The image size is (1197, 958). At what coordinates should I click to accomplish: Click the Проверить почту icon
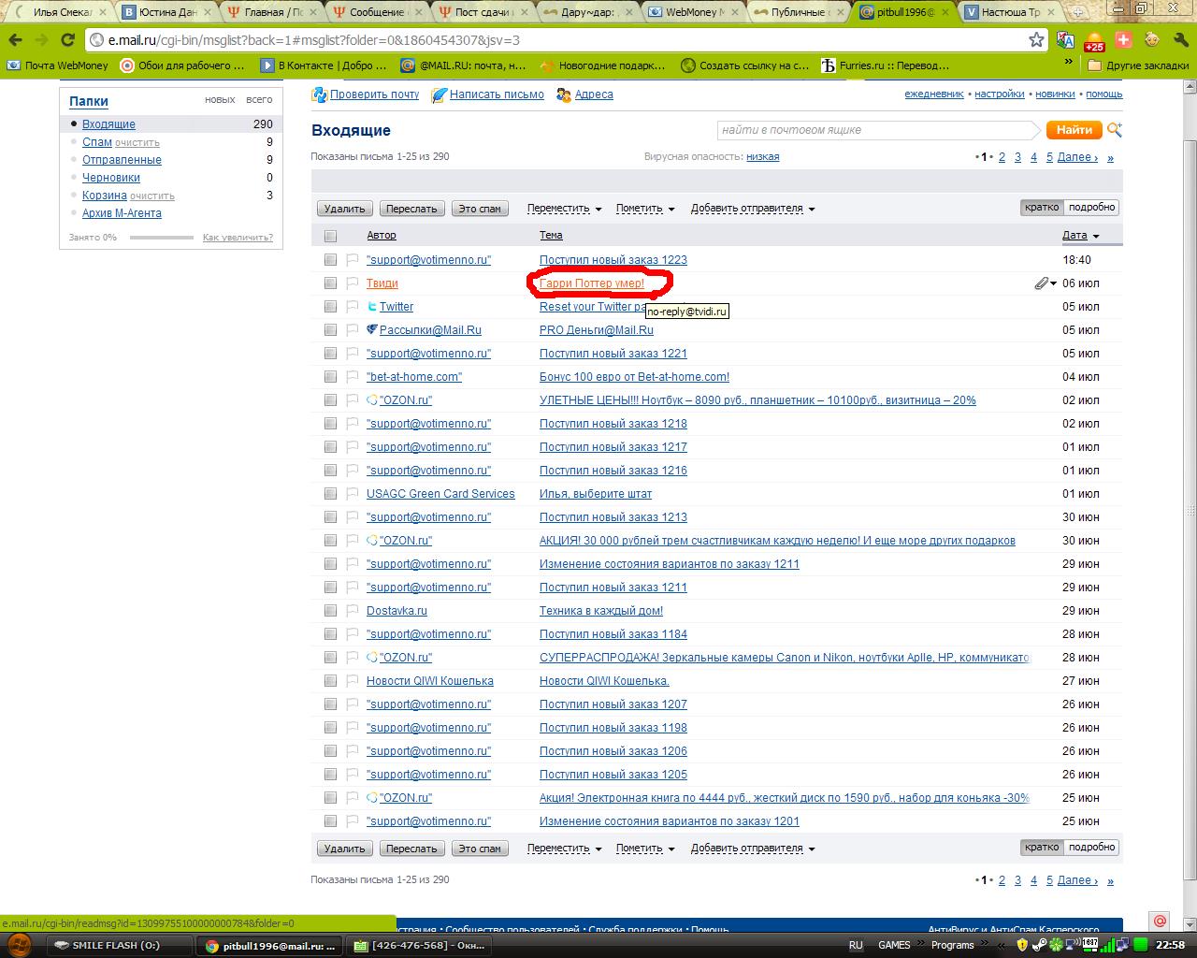(x=319, y=94)
